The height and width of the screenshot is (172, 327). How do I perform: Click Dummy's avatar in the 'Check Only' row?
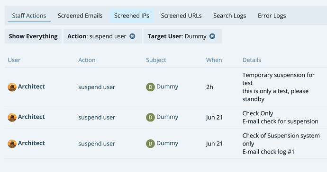[x=150, y=117]
